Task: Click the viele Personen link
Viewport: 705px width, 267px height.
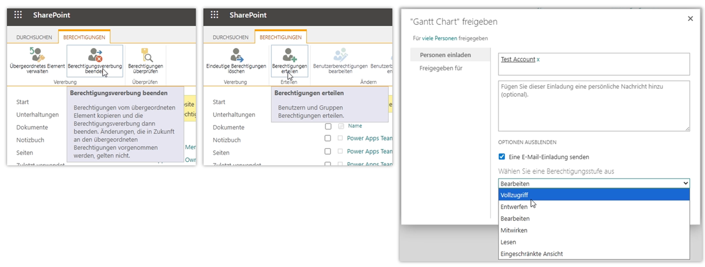Action: tap(440, 38)
